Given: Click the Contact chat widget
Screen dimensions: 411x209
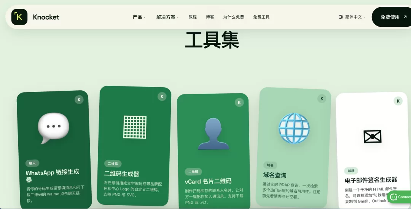Looking at the screenshot, I should click(400, 197).
